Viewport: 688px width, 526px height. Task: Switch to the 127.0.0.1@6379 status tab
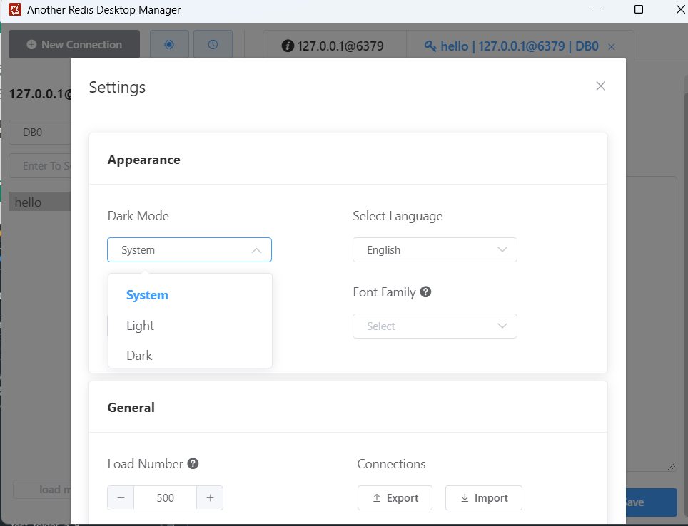334,46
